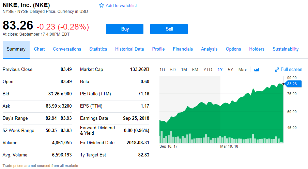Switch chart type using the area chart icon
Viewport: 308px width, 169px height.
257,70
